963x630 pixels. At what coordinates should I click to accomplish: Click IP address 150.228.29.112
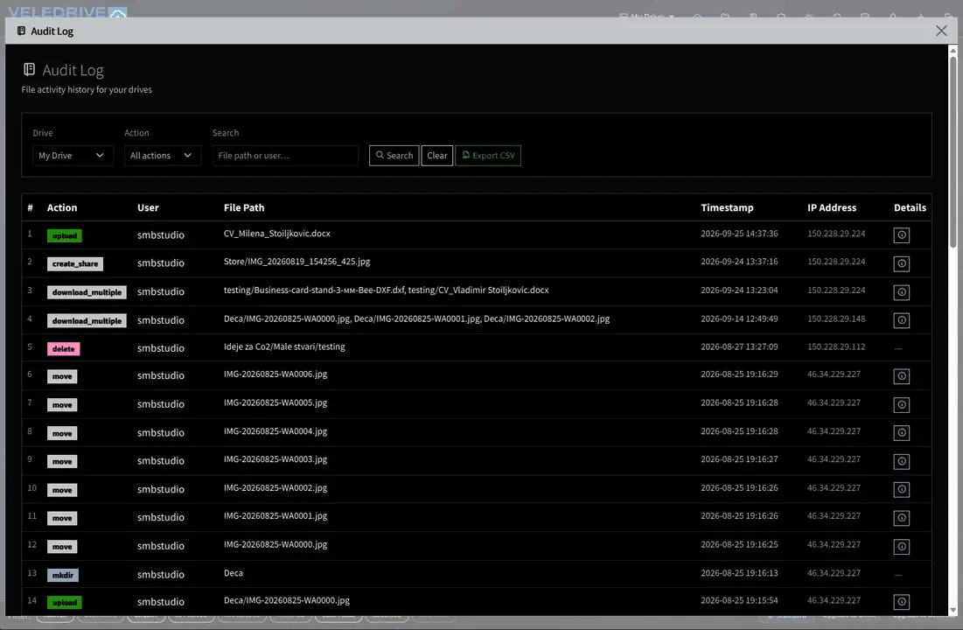[836, 346]
